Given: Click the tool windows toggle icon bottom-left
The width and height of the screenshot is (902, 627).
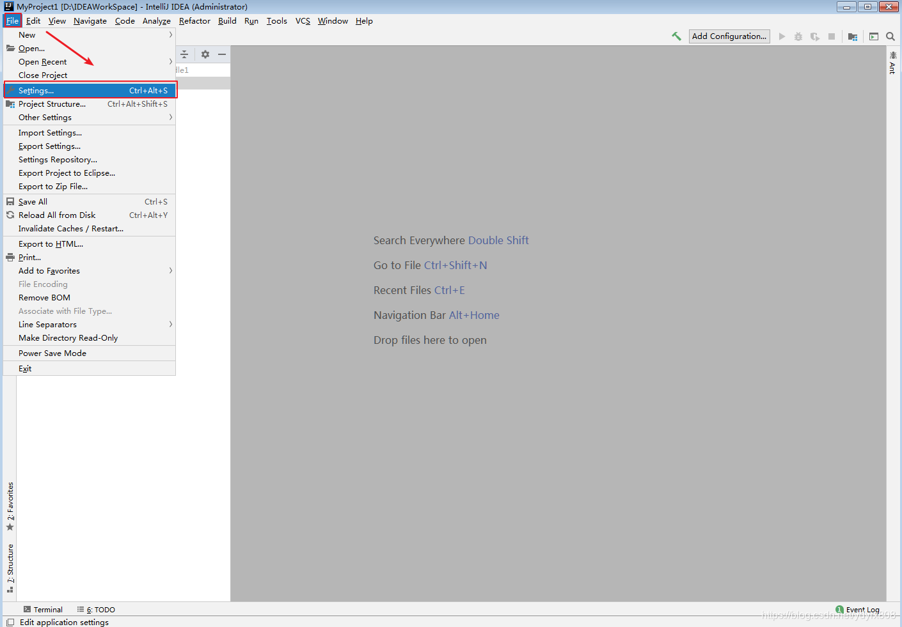Looking at the screenshot, I should [10, 622].
